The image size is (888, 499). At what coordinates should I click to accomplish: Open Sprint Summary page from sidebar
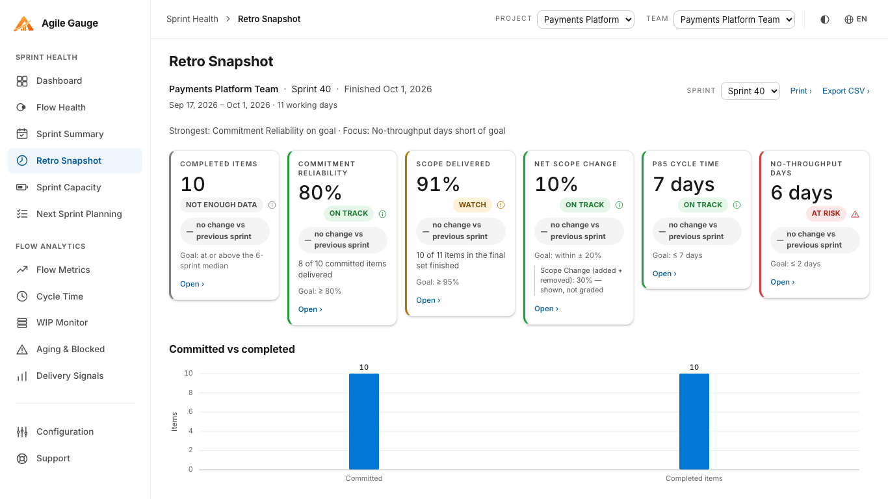75,134
